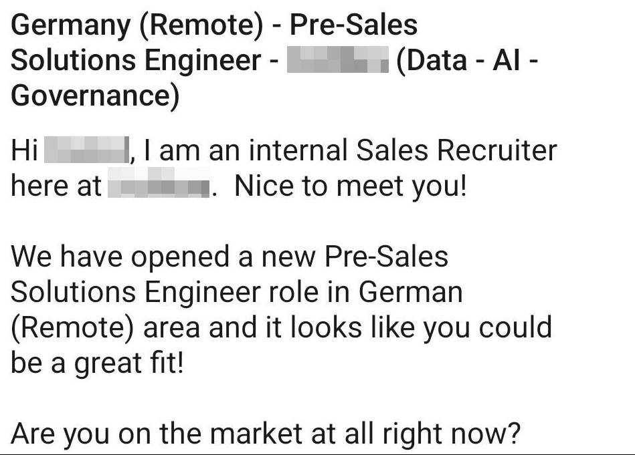The width and height of the screenshot is (635, 455).
Task: Click "AI" in the subject heading
Action: pos(507,61)
